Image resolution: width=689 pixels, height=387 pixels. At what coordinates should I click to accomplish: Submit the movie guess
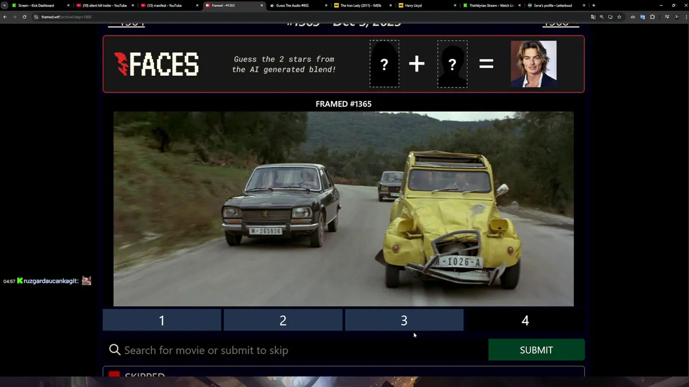536,350
